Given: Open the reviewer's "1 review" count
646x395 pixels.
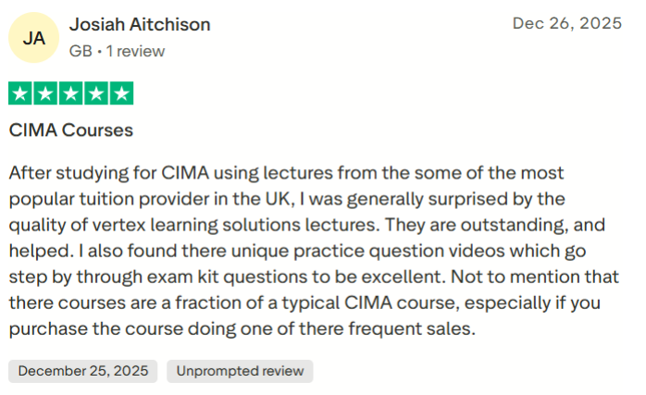Looking at the screenshot, I should point(135,52).
